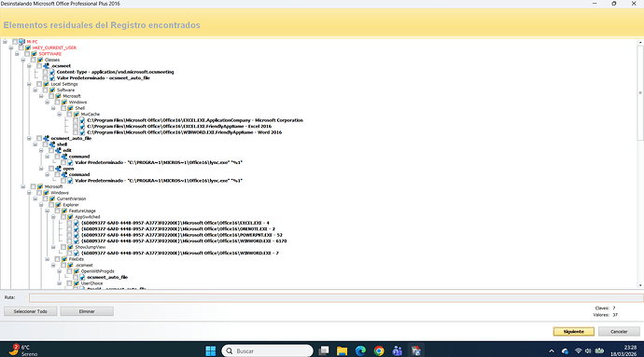Image resolution: width=644 pixels, height=357 pixels.
Task: Click the Mi PC computer icon
Action: click(21, 41)
